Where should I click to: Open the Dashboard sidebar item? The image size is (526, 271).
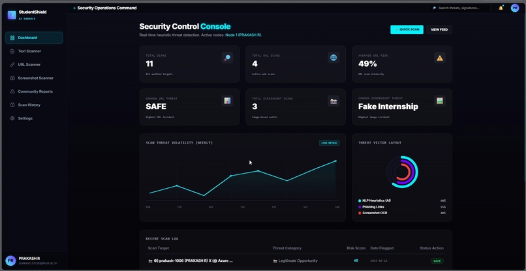click(34, 38)
